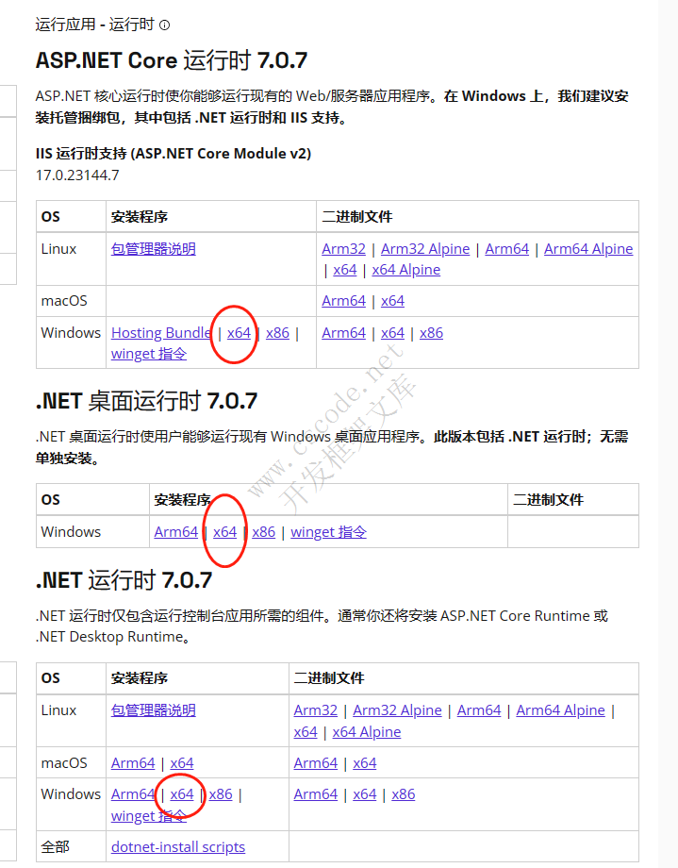The image size is (678, 868).
Task: Download Arm64 Alpine binary for .NET 运行时
Action: coord(561,710)
